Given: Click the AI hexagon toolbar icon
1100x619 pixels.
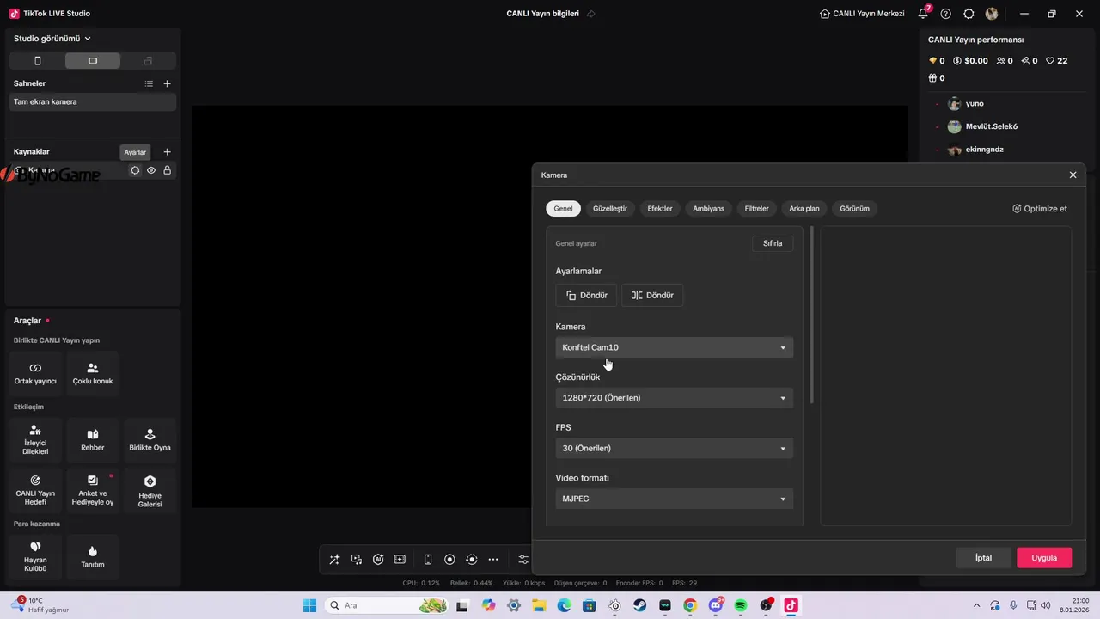Looking at the screenshot, I should pyautogui.click(x=378, y=560).
